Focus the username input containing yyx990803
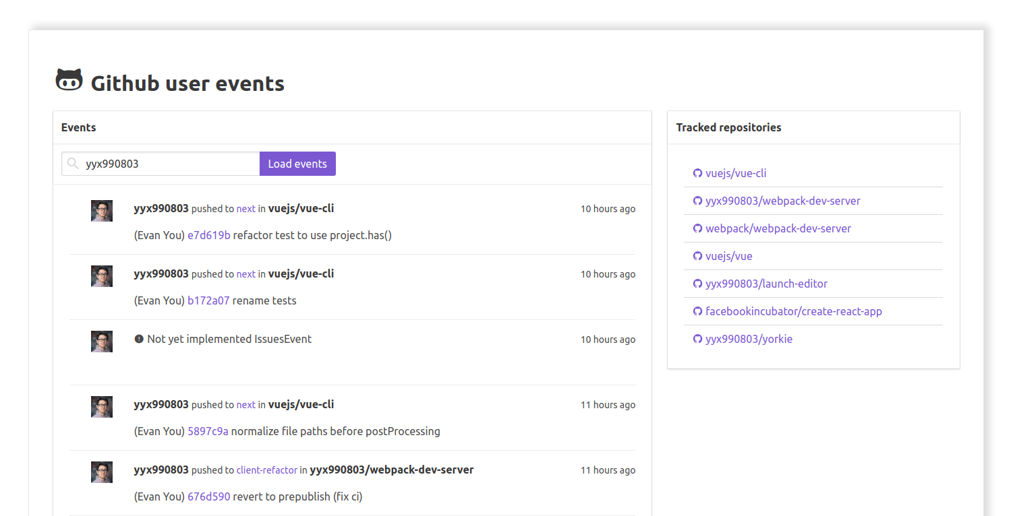This screenshot has height=516, width=1015. (161, 164)
